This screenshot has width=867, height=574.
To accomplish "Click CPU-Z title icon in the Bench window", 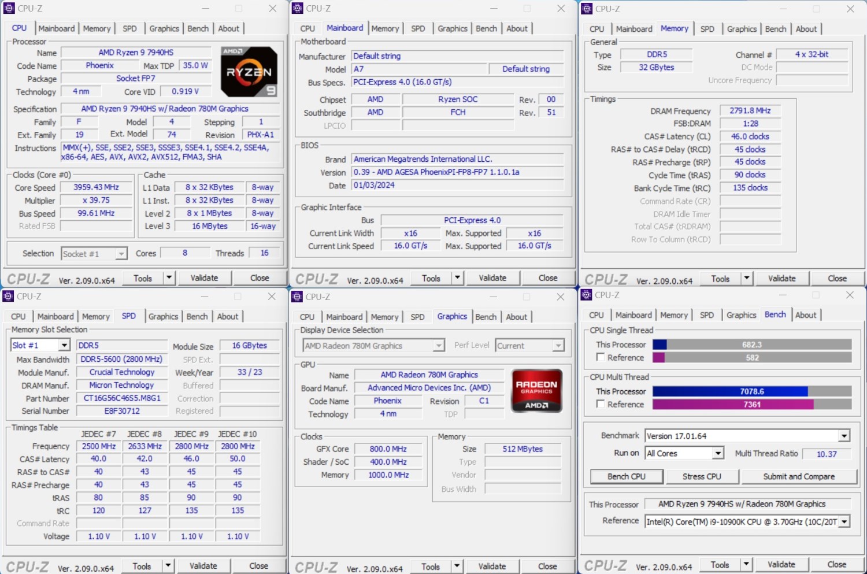I will pyautogui.click(x=587, y=295).
